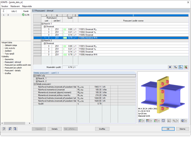This screenshot has height=143, width=191.
Task: Select Geometrie in navigator
Action: pyautogui.click(x=9, y=59)
